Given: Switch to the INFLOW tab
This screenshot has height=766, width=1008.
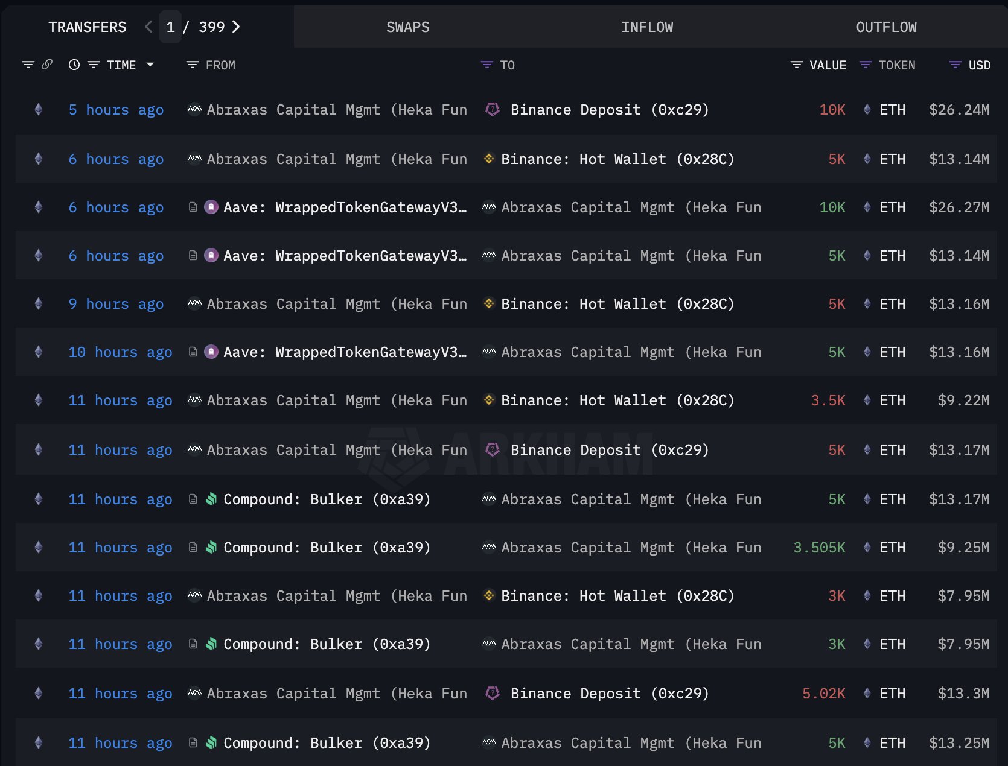Looking at the screenshot, I should click(647, 27).
